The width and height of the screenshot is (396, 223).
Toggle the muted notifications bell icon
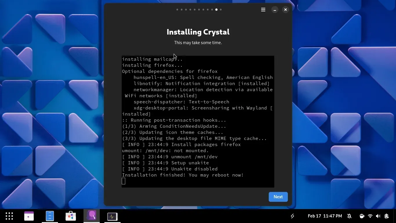click(x=349, y=216)
